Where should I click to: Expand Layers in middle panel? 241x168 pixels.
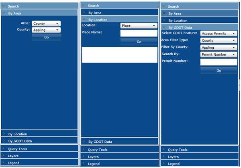pyautogui.click(x=120, y=157)
